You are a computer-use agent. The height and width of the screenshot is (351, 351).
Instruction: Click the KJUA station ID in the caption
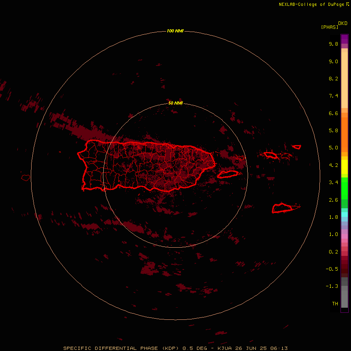[x=225, y=348]
